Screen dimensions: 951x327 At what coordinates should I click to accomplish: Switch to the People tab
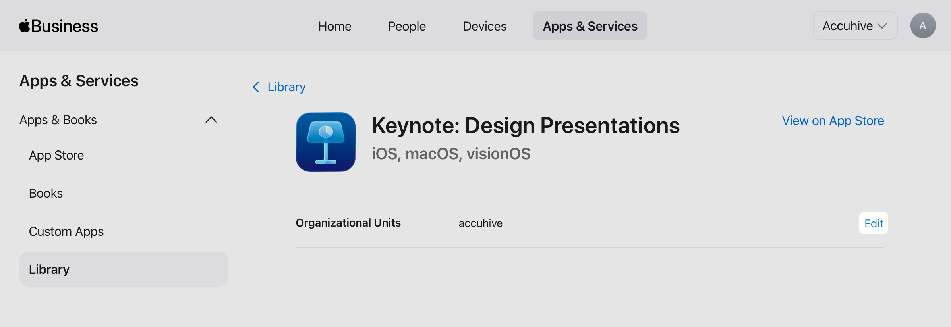(407, 26)
